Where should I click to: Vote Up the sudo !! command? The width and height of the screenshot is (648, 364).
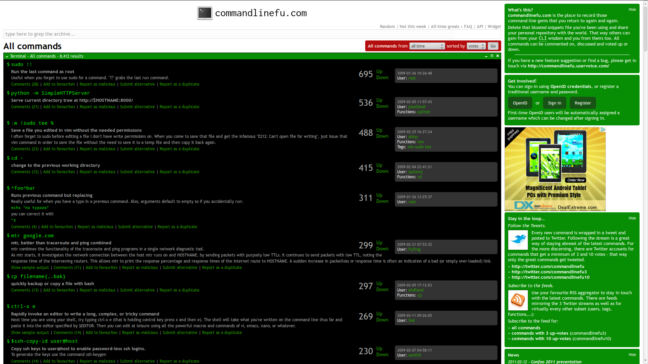(x=379, y=71)
